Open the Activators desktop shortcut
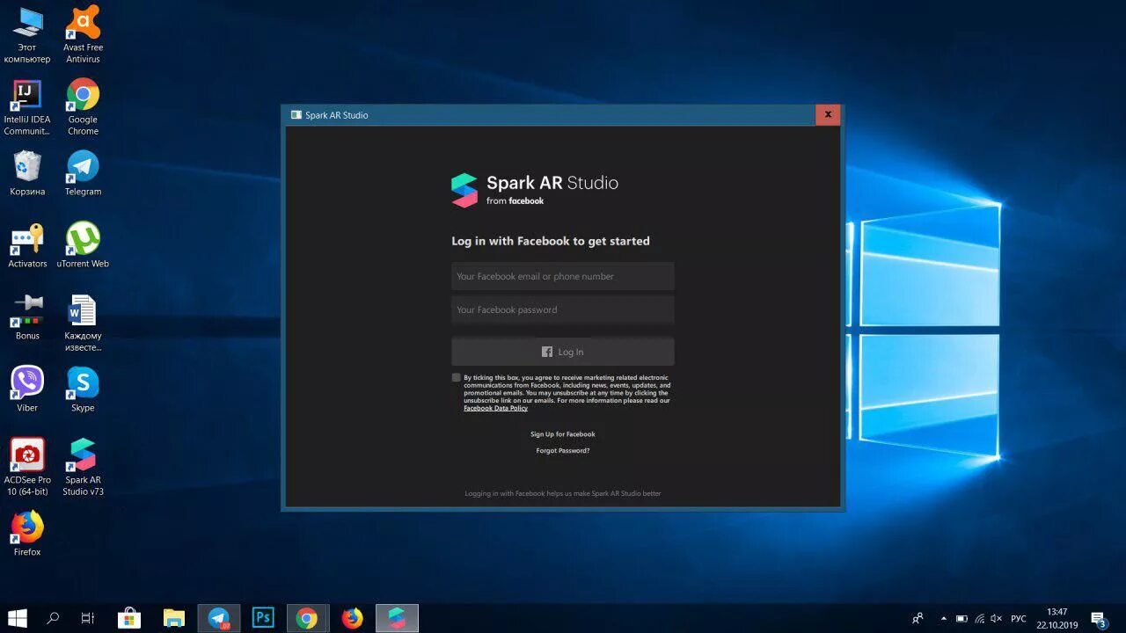 point(27,245)
